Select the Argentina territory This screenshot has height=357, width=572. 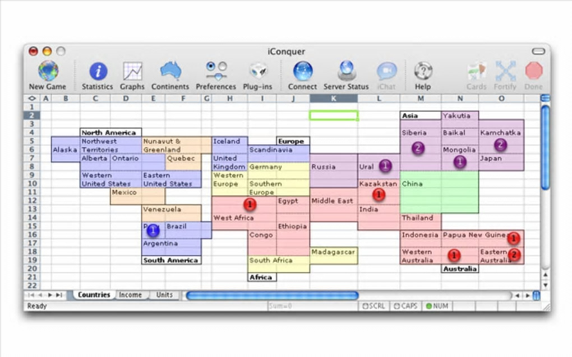(171, 247)
